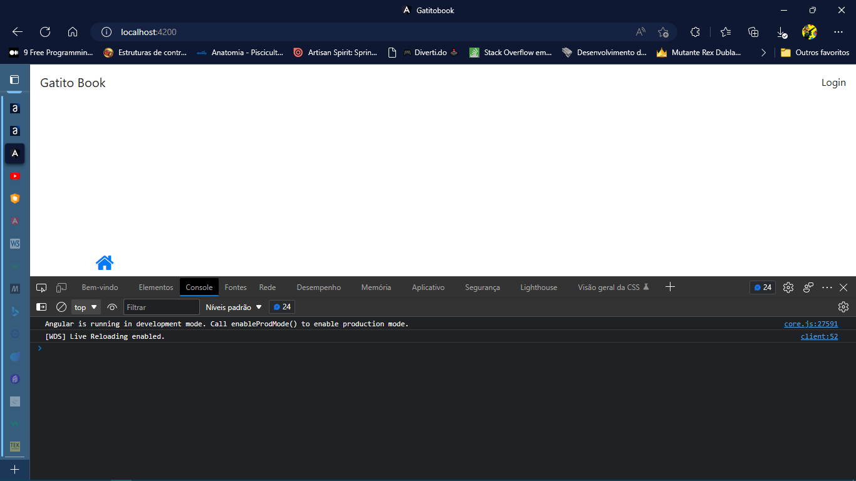Open Downloads icon in toolbar

coord(781,32)
